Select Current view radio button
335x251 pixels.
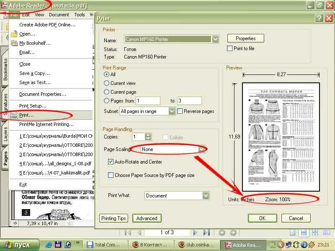click(106, 83)
